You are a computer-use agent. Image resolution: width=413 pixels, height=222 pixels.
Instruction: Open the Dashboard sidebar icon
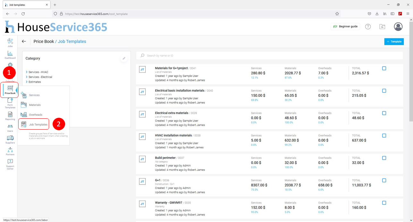10,54
